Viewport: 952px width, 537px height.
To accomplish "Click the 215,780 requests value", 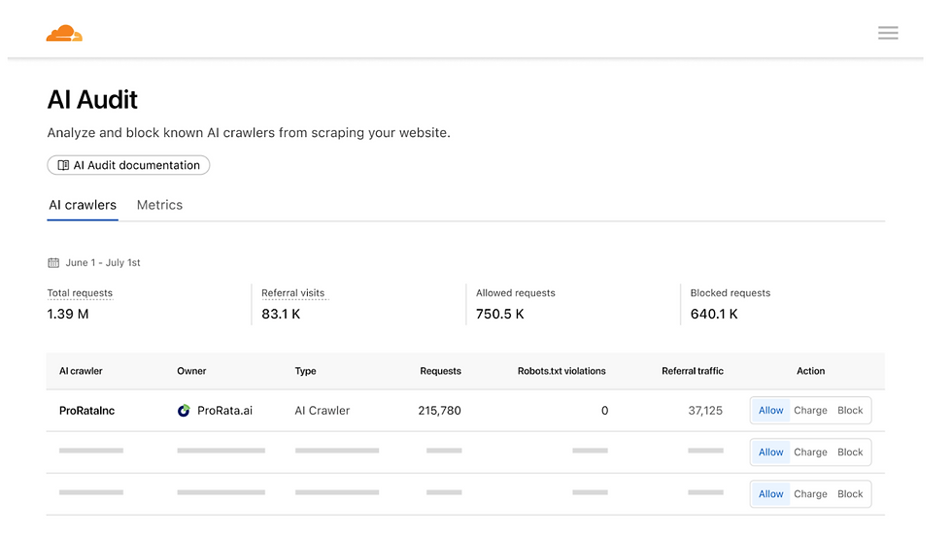I will tap(439, 411).
